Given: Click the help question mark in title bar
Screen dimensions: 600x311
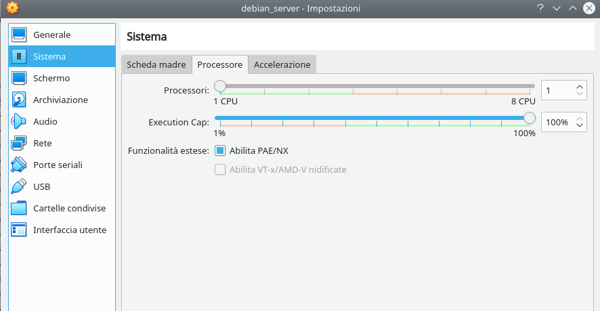Looking at the screenshot, I should (540, 8).
